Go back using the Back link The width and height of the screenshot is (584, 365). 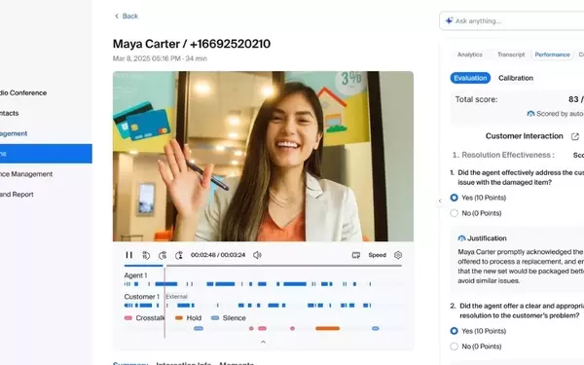130,16
